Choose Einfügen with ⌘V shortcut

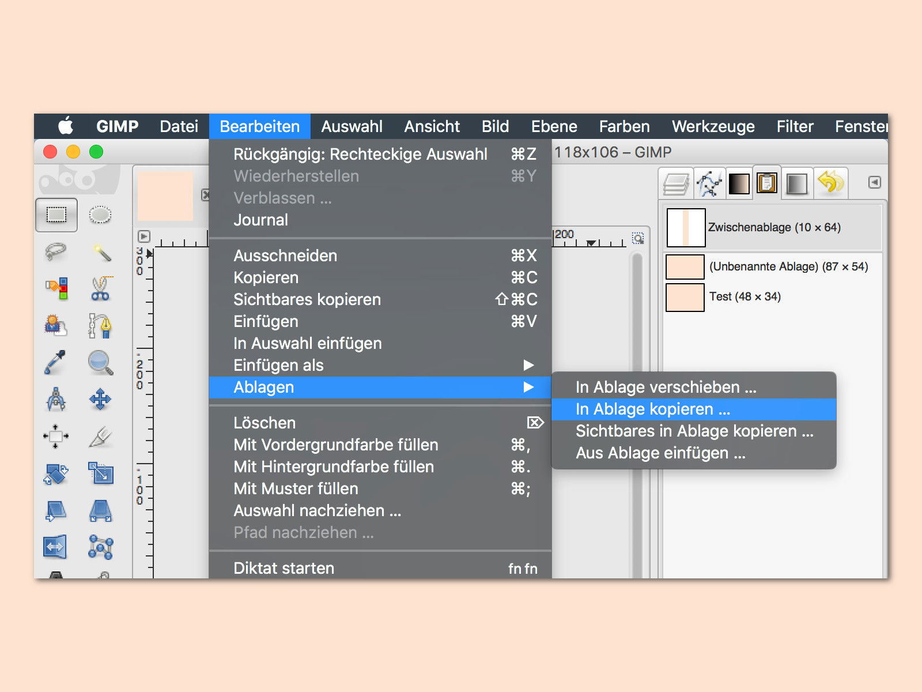tap(380, 321)
